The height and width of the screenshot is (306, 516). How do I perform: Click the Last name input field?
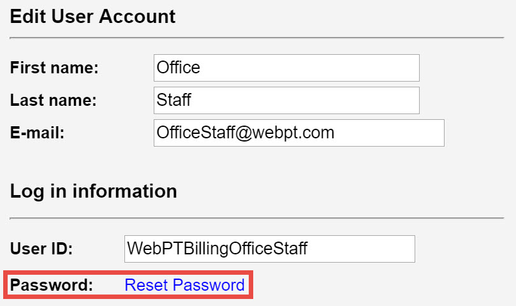(286, 100)
